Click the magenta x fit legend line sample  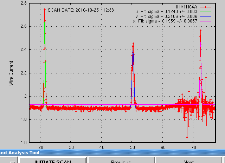pos(205,21)
